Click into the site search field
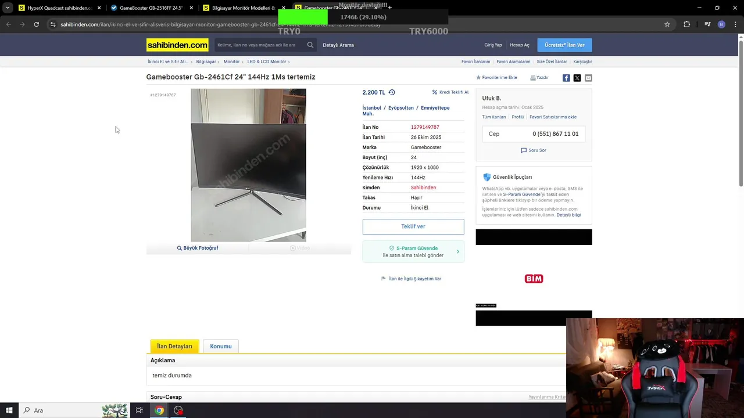Image resolution: width=744 pixels, height=418 pixels. 259,45
